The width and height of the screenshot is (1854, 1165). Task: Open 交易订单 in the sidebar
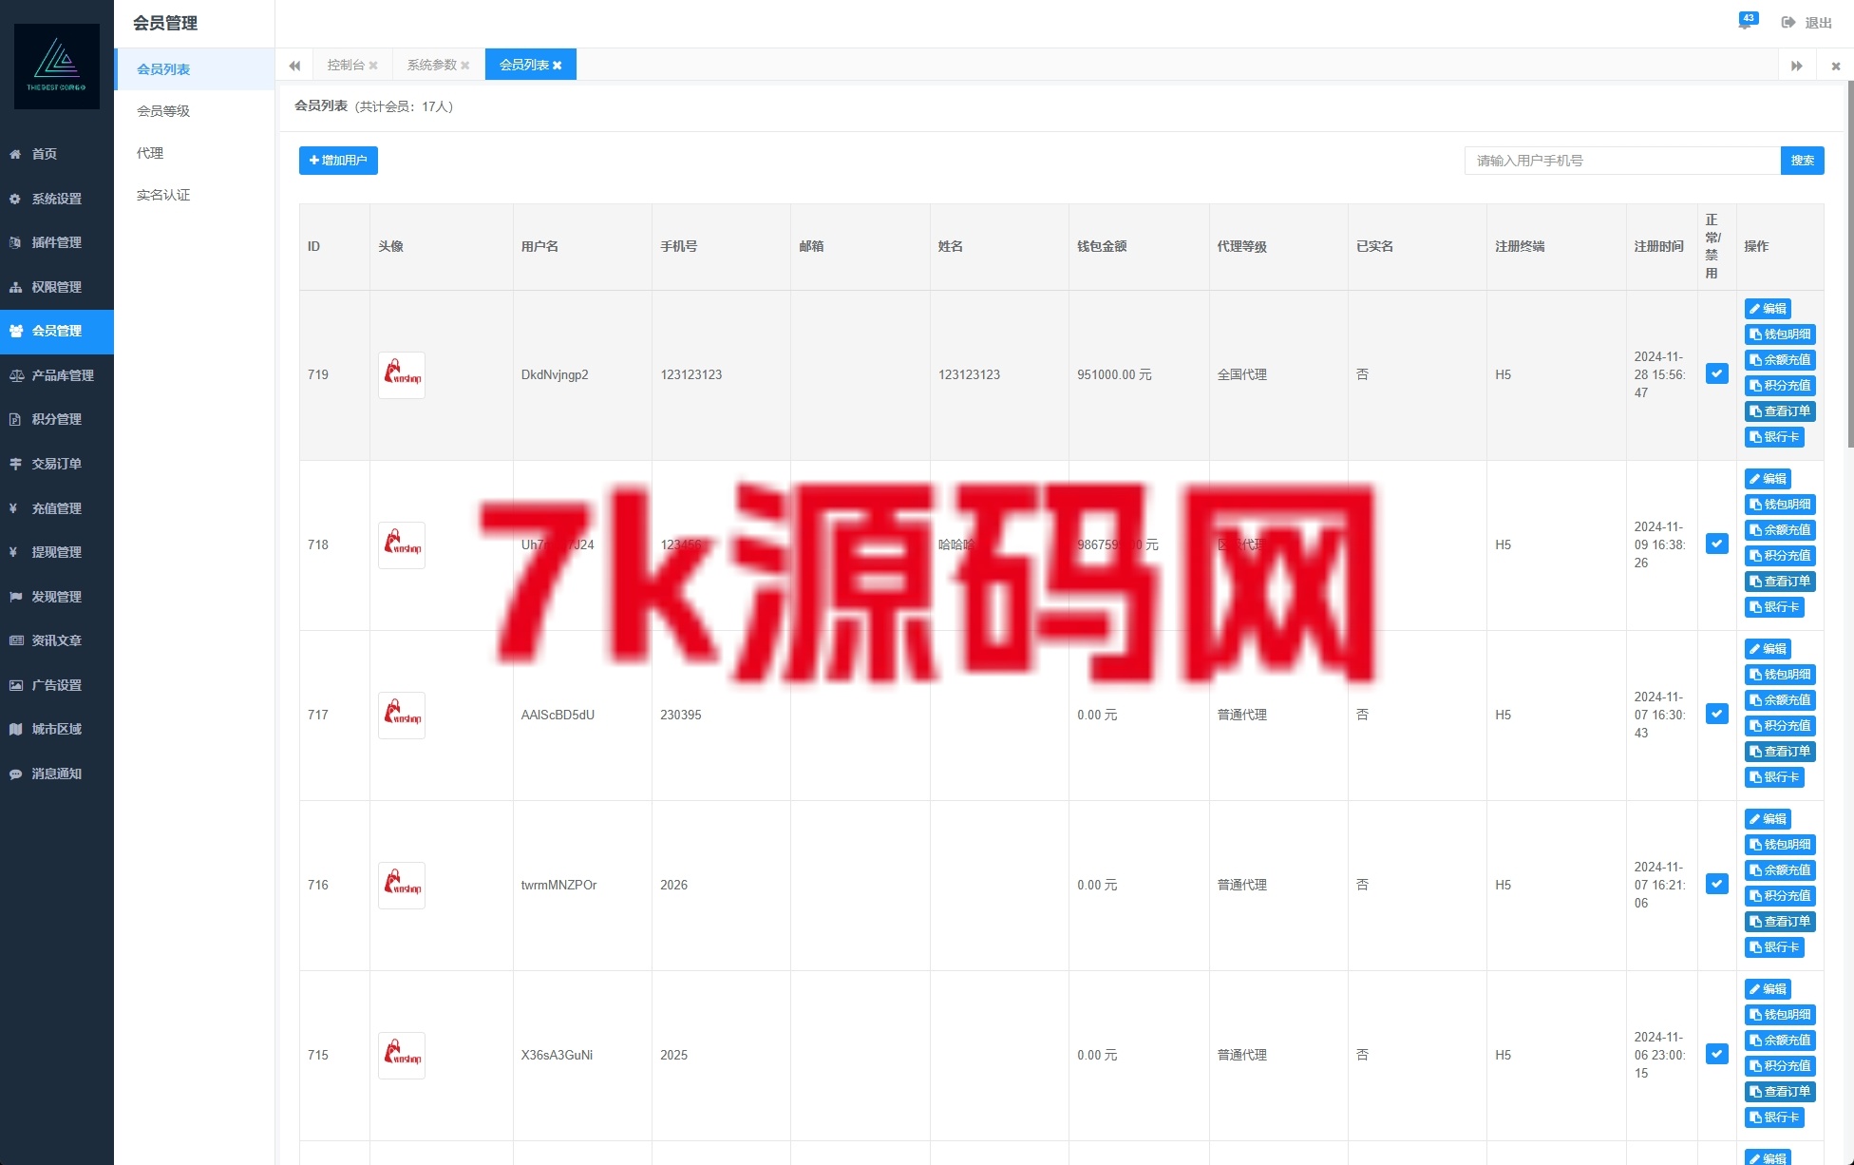coord(57,464)
